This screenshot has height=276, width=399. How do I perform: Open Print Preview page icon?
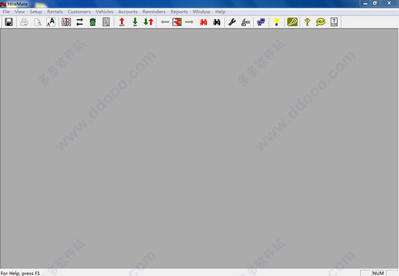[x=38, y=22]
